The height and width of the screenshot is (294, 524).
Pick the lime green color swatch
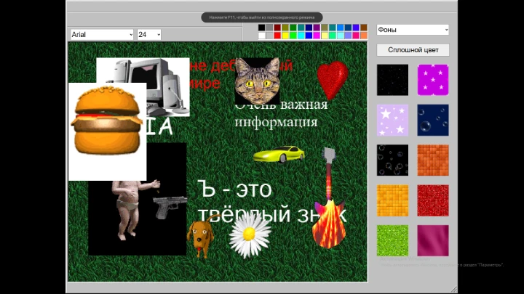pyautogui.click(x=293, y=36)
